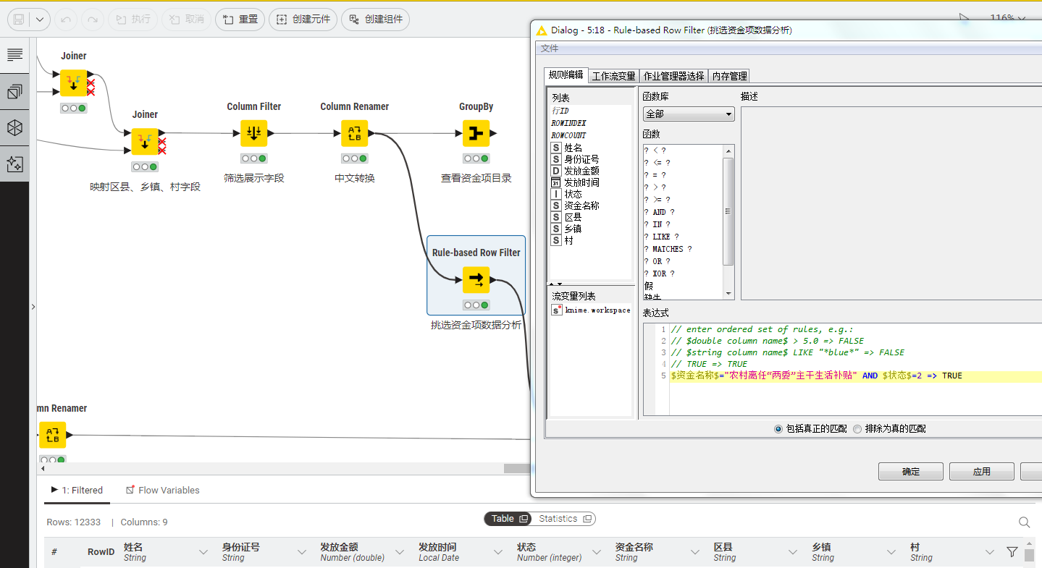Click the search magnifier above the table
The height and width of the screenshot is (568, 1042).
click(x=1023, y=522)
